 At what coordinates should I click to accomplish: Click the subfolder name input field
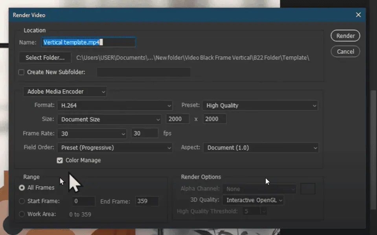click(x=143, y=72)
